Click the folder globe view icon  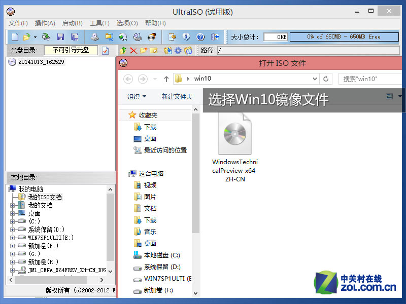coord(188,50)
